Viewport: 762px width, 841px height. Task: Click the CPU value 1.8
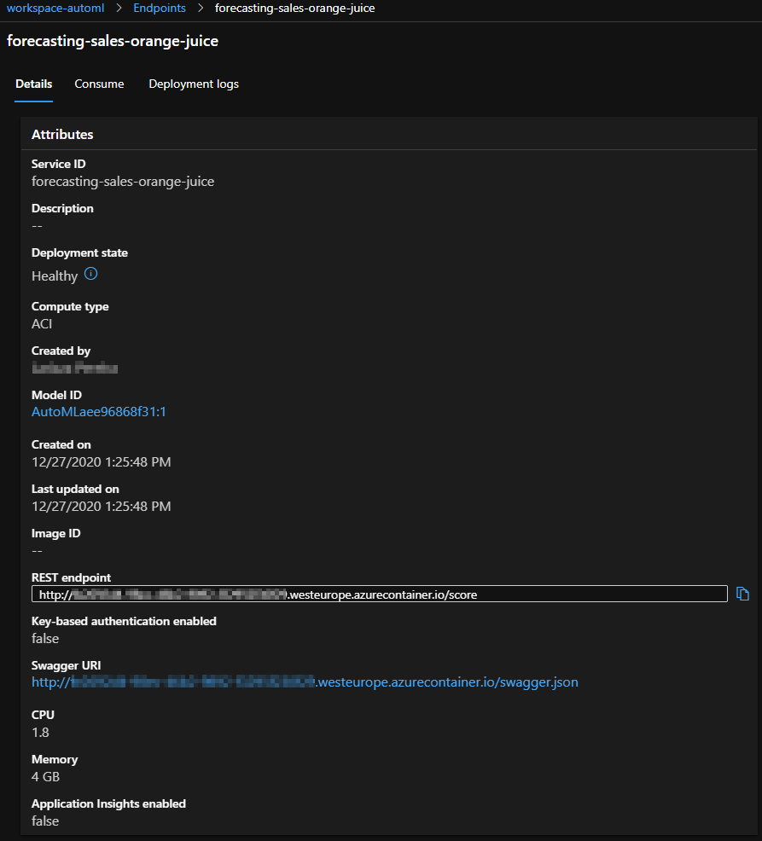41,733
